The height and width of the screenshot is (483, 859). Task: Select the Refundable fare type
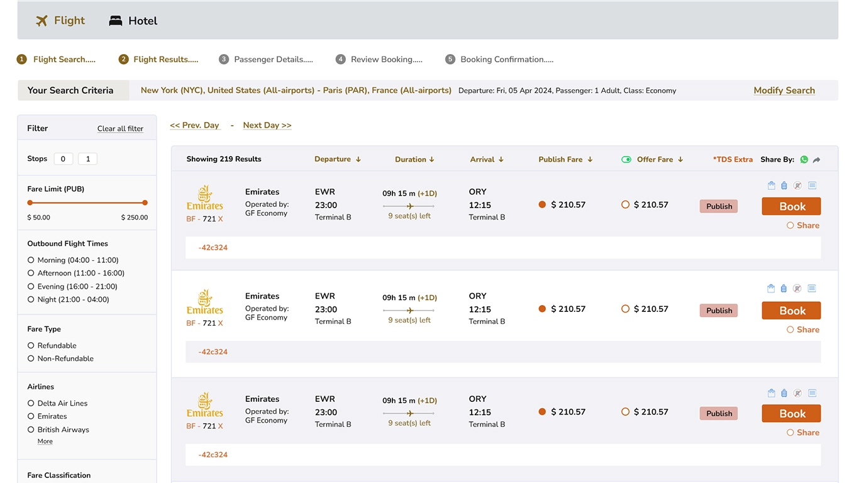[31, 345]
